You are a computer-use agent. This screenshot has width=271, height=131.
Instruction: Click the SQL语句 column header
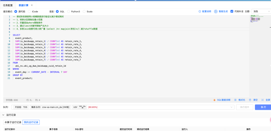click(79, 129)
